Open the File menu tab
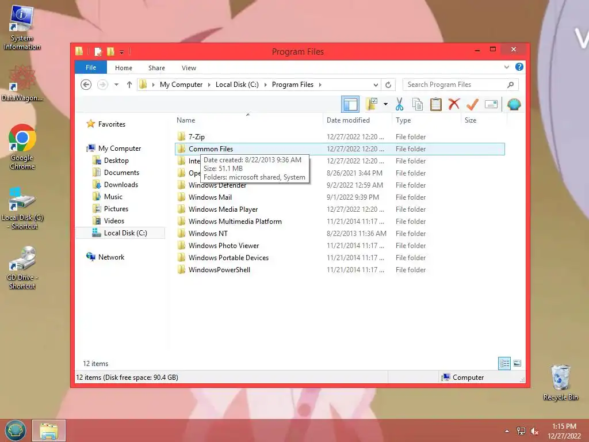Viewport: 589px width, 442px height. (x=91, y=68)
